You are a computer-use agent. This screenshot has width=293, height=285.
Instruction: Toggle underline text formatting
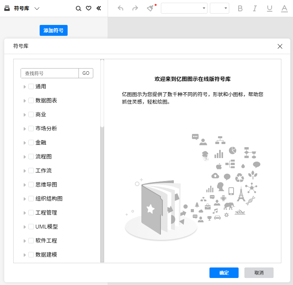(270, 8)
